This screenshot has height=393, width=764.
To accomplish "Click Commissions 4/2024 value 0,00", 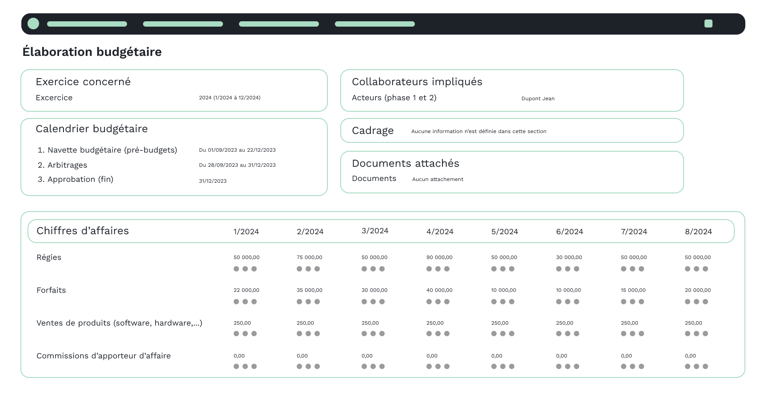I will [432, 356].
